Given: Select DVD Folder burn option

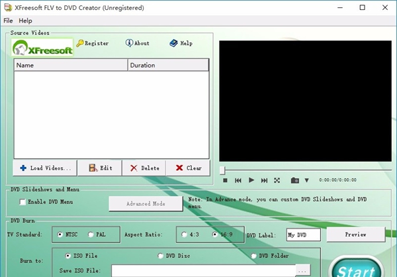Looking at the screenshot, I should pos(253,256).
